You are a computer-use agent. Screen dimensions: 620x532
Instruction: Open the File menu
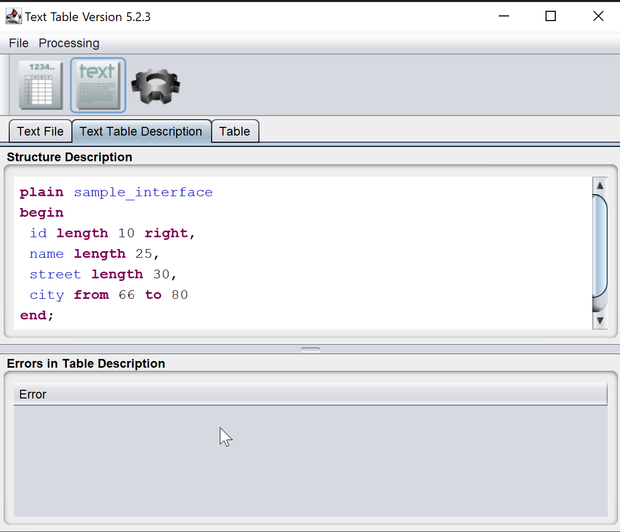tap(18, 43)
